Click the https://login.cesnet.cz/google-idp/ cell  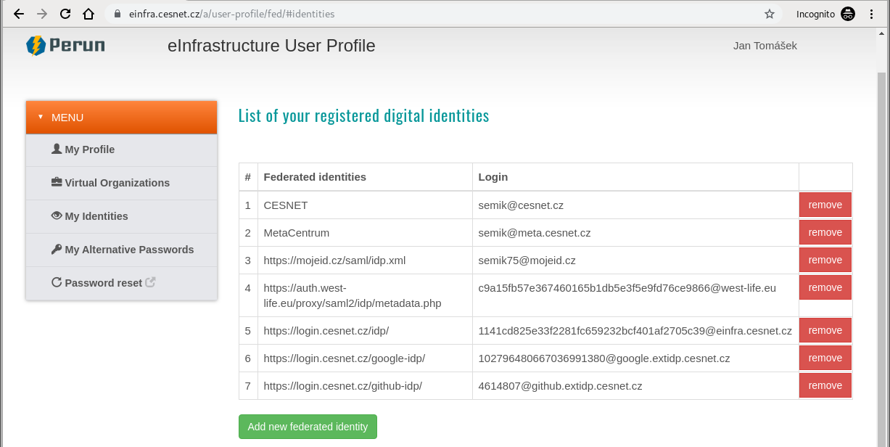click(x=365, y=358)
